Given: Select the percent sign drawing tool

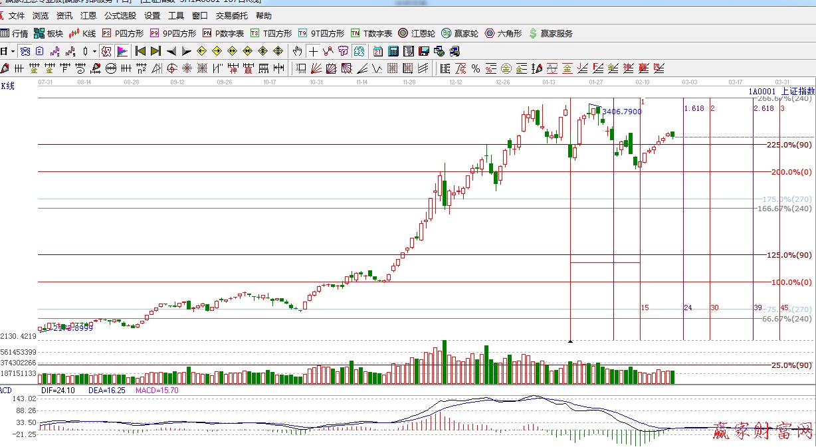Looking at the screenshot, I should coord(476,68).
